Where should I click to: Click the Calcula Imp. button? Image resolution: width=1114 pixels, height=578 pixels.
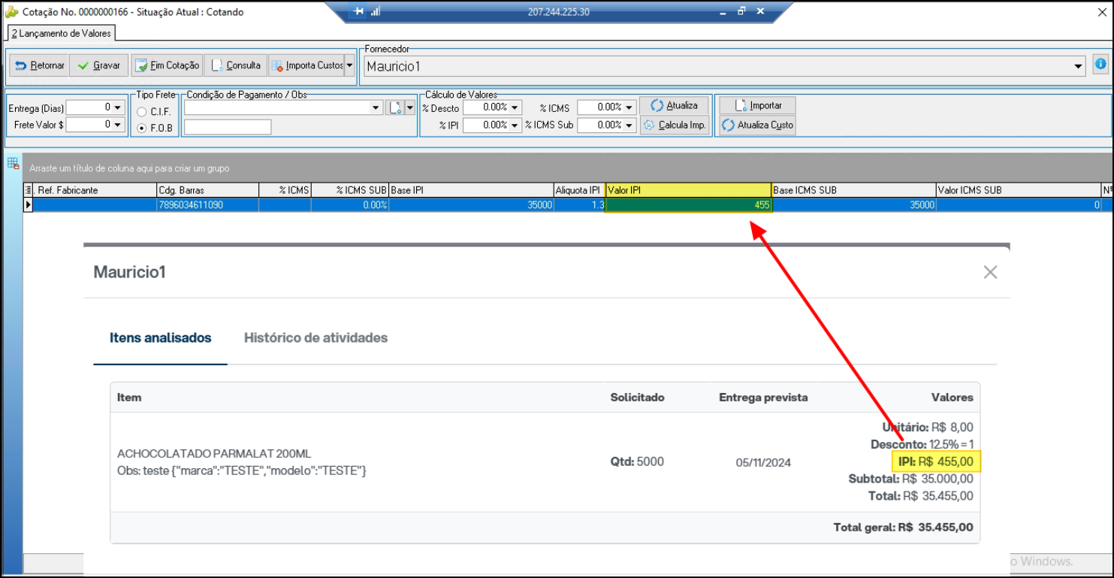675,125
